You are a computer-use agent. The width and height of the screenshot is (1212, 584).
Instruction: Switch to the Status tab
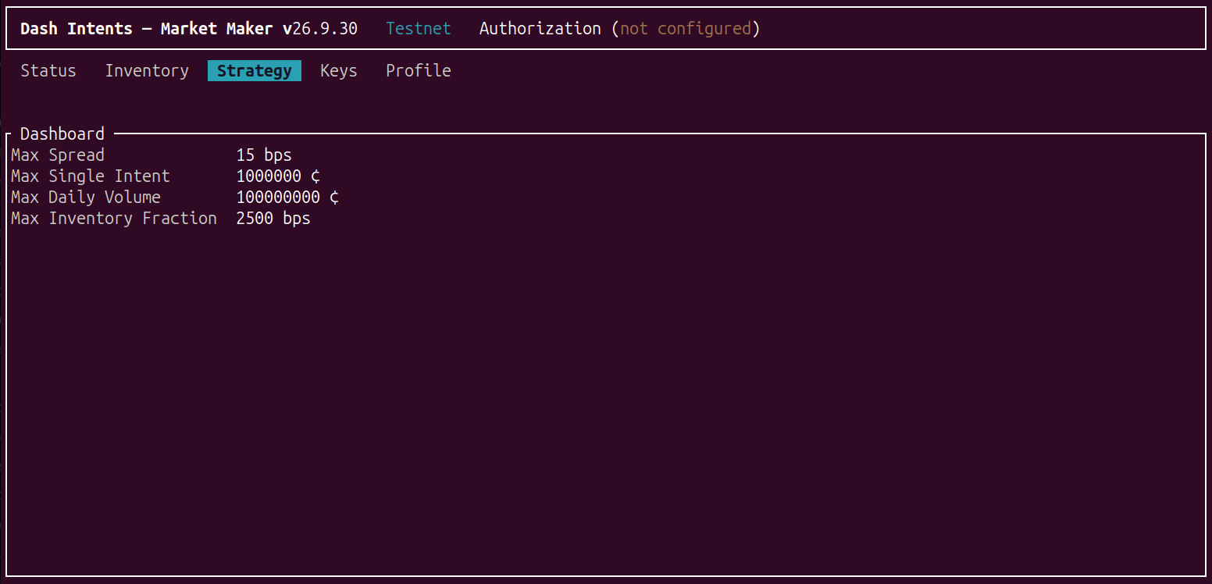(x=48, y=71)
